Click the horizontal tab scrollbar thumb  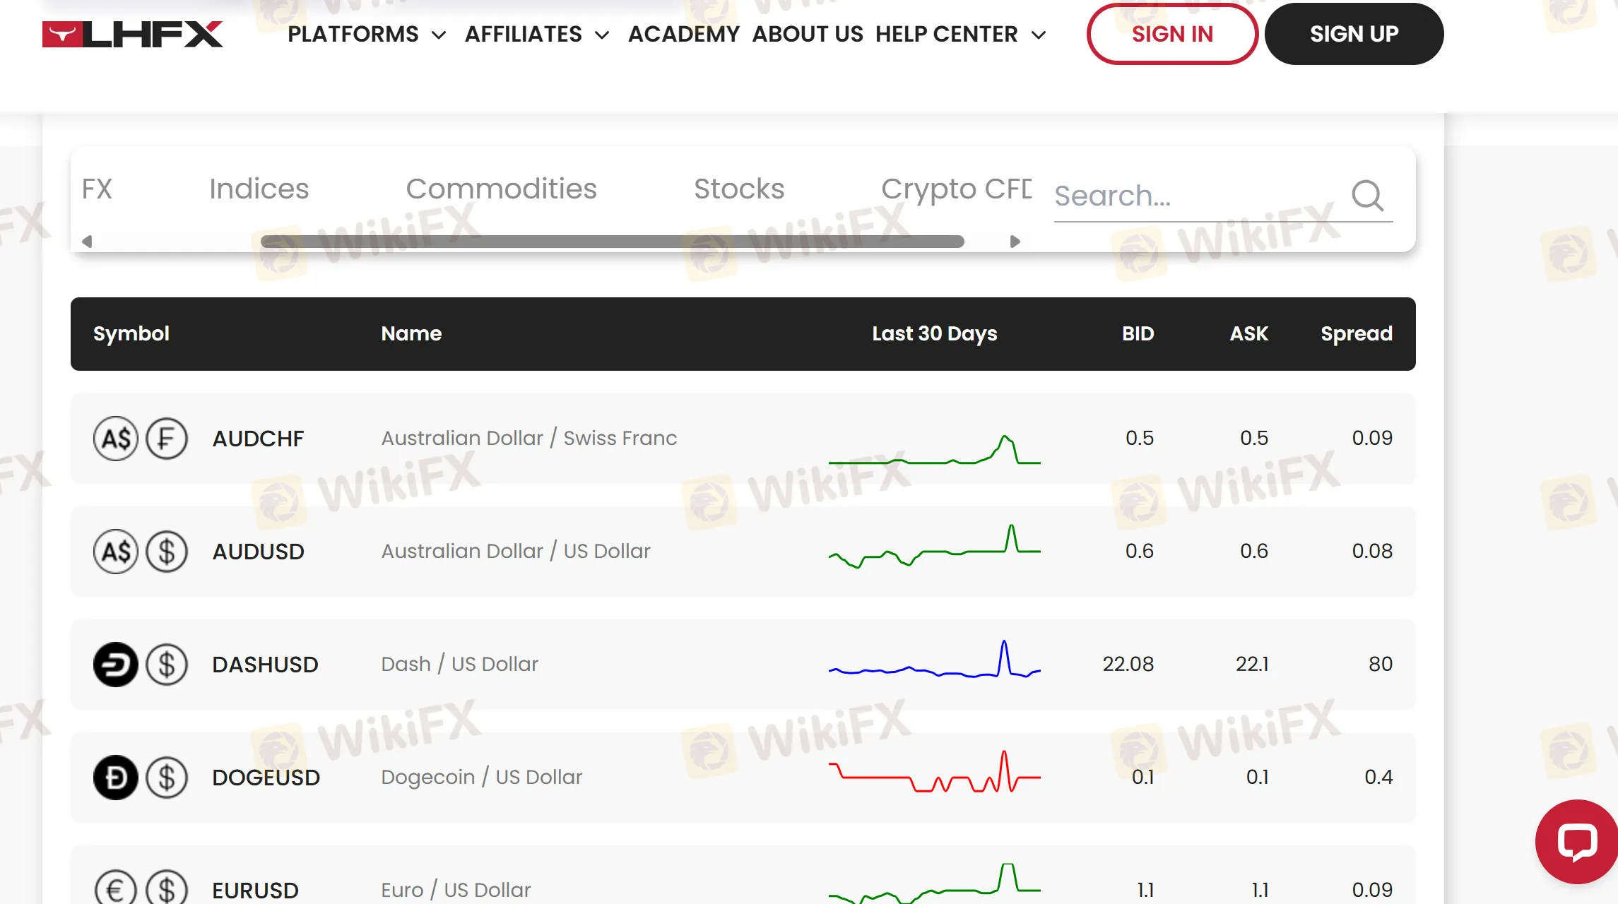pos(612,242)
